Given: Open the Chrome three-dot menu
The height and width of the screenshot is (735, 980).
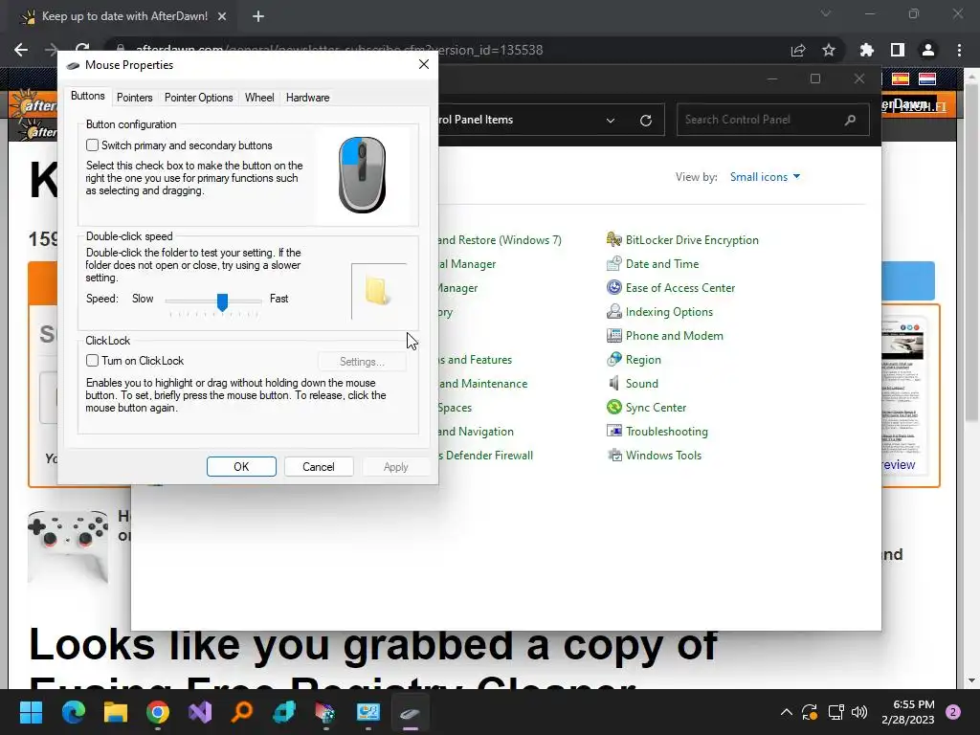Looking at the screenshot, I should click(959, 50).
